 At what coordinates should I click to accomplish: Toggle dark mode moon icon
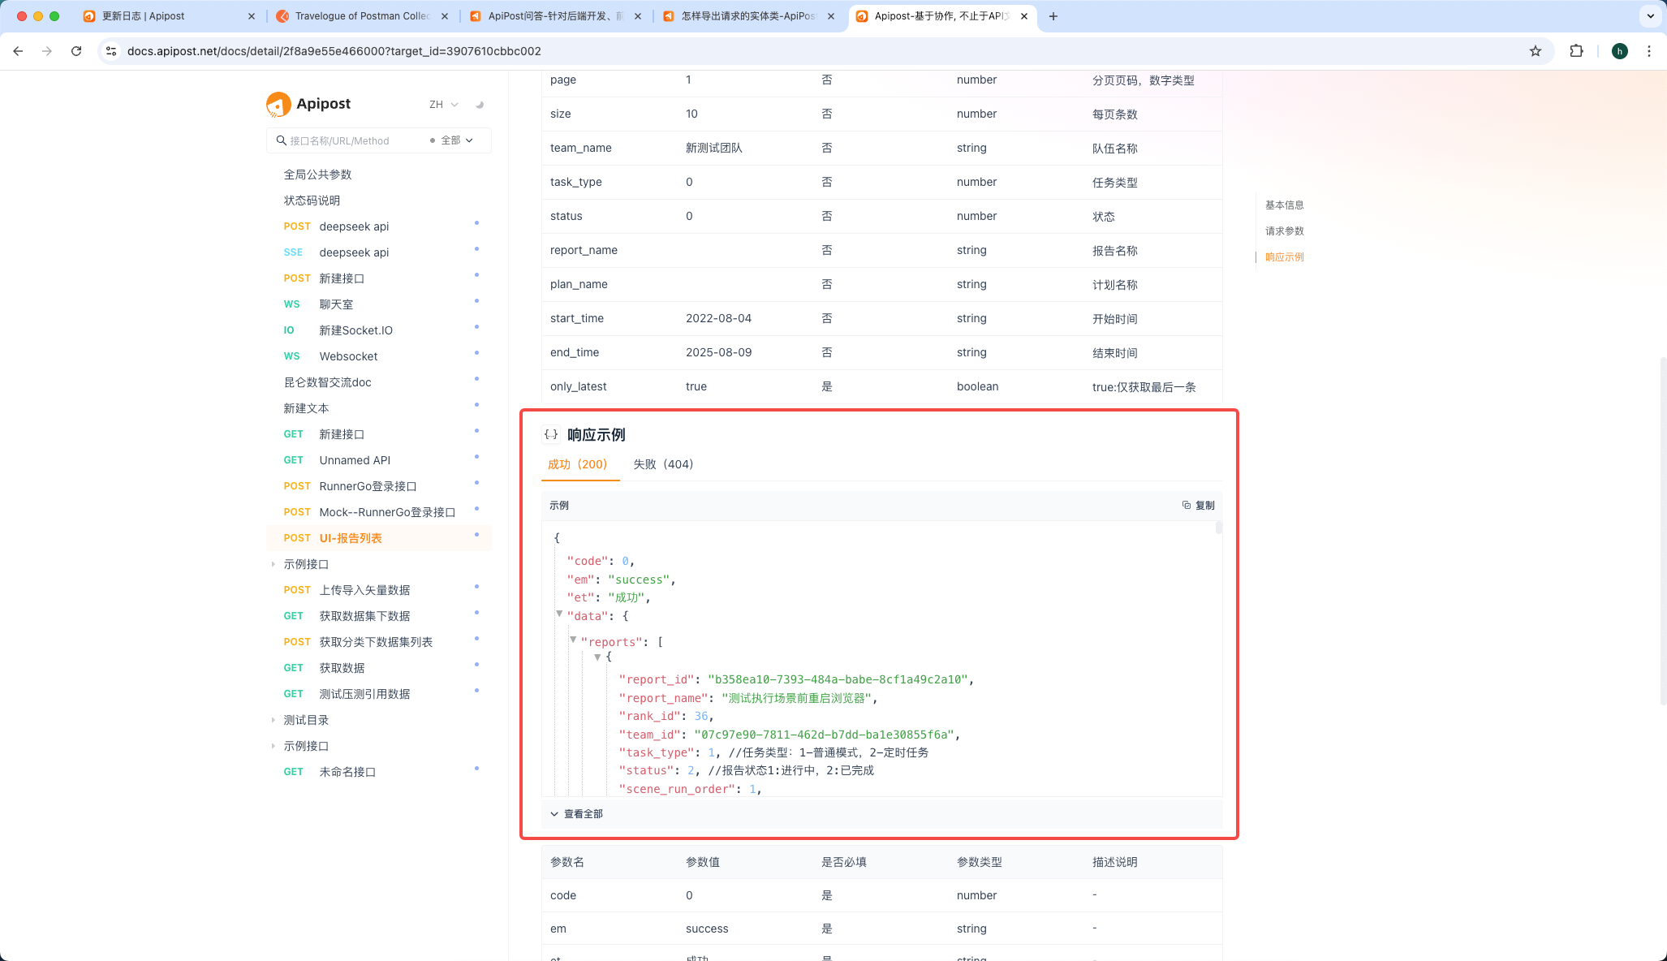pyautogui.click(x=479, y=105)
